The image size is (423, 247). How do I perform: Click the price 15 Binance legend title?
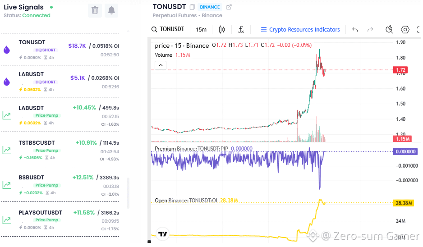point(182,46)
